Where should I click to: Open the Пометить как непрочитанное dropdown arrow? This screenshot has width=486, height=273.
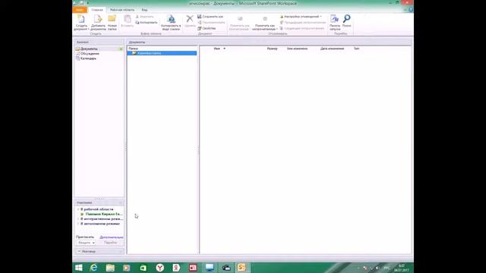[276, 29]
